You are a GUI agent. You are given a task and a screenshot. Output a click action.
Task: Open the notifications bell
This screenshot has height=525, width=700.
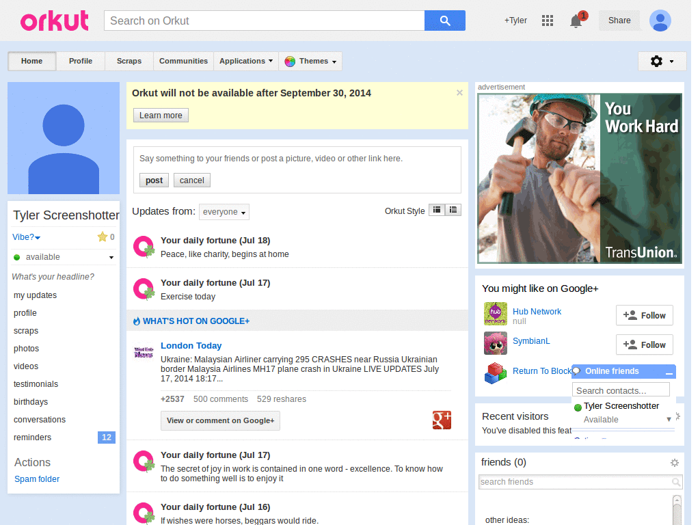click(x=576, y=21)
